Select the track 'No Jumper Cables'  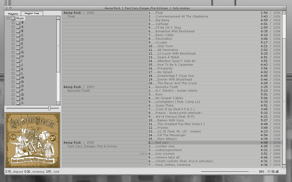click(x=169, y=98)
